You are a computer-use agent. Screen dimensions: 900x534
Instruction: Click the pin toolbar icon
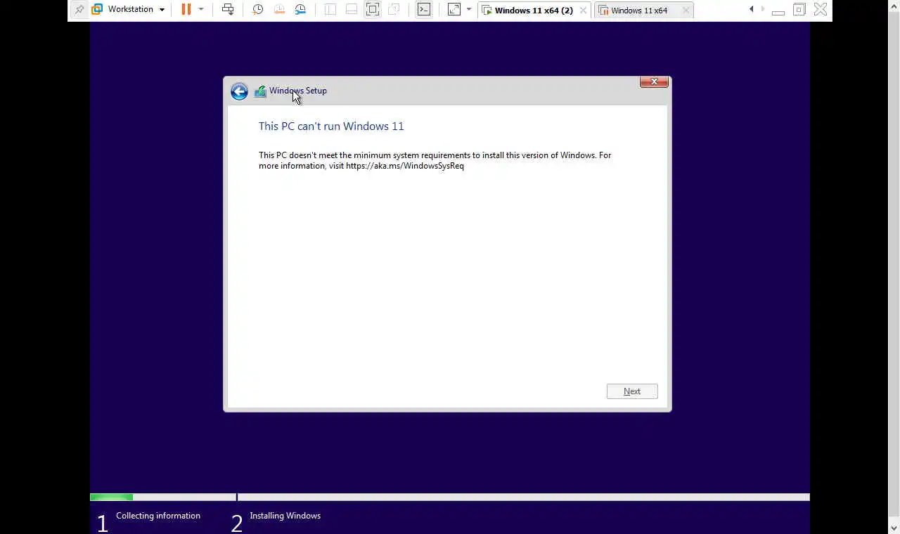tap(79, 10)
